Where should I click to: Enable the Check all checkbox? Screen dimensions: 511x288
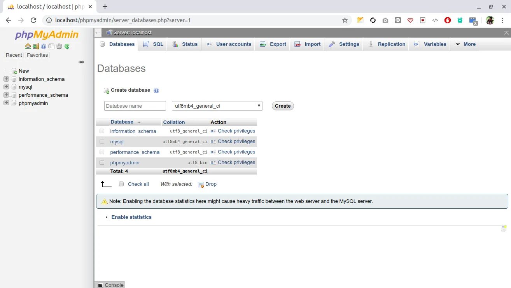pos(121,184)
